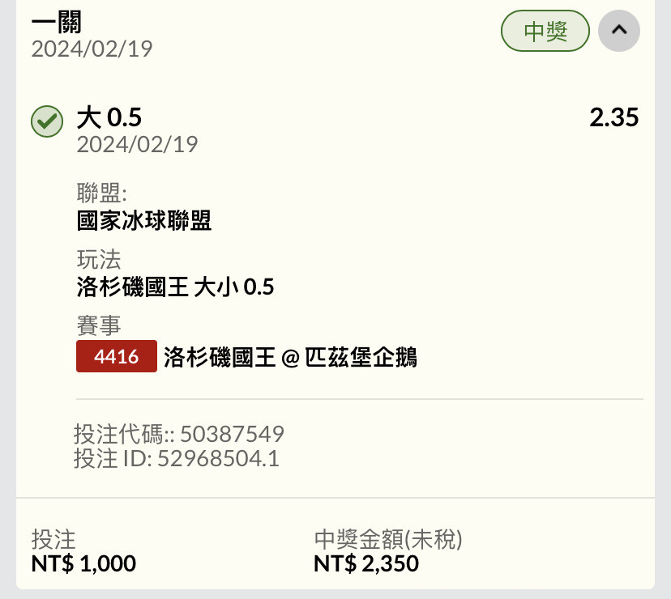Click the 聯盟: label
The image size is (671, 599).
point(102,193)
